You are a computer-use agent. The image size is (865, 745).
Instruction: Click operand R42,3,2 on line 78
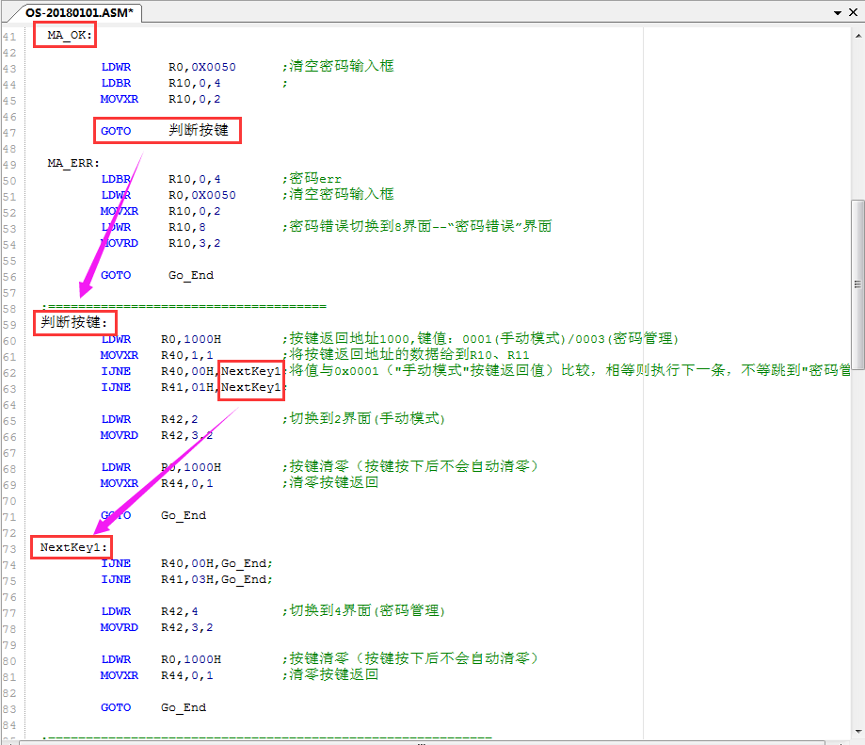pos(187,627)
